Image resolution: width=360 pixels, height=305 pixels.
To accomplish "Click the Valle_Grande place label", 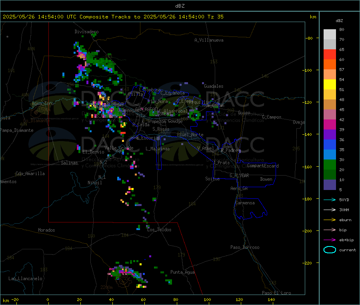I will pos(119,148).
